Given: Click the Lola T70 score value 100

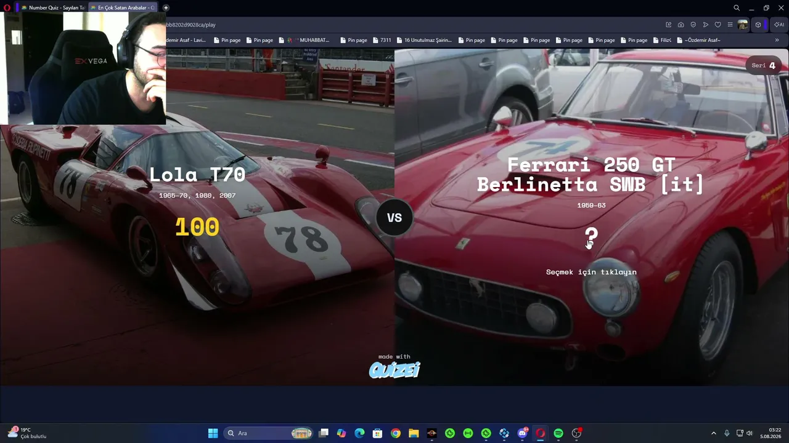Looking at the screenshot, I should (x=197, y=227).
